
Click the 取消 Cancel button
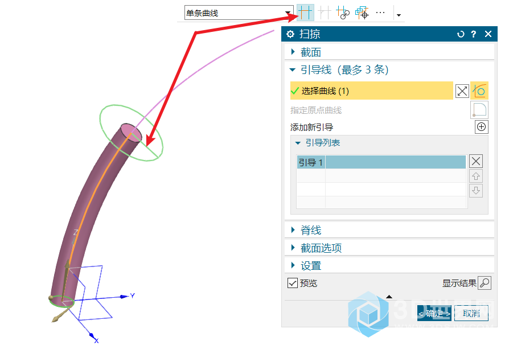pos(471,314)
